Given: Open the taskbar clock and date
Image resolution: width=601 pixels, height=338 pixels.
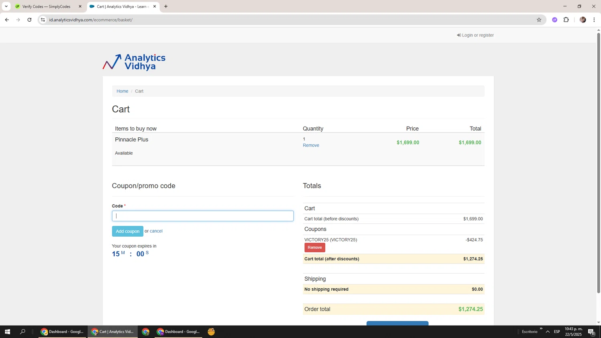Looking at the screenshot, I should click(573, 332).
